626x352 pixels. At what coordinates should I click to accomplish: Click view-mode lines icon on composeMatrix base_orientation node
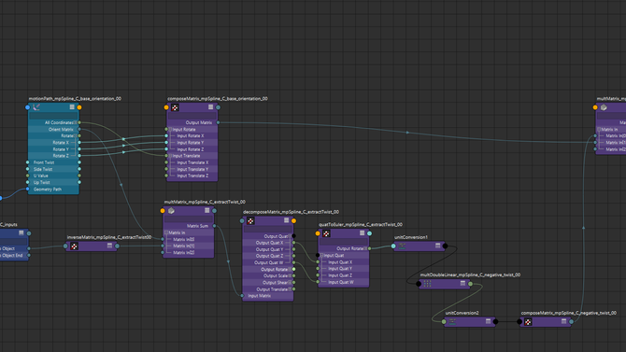pos(210,107)
